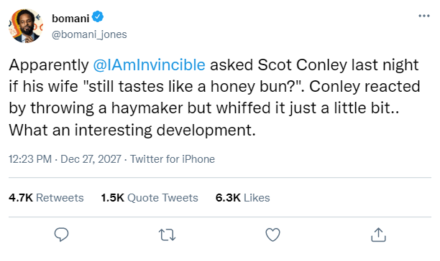Click the word haymaker in the tweet
The width and height of the screenshot is (440, 261).
tap(147, 108)
